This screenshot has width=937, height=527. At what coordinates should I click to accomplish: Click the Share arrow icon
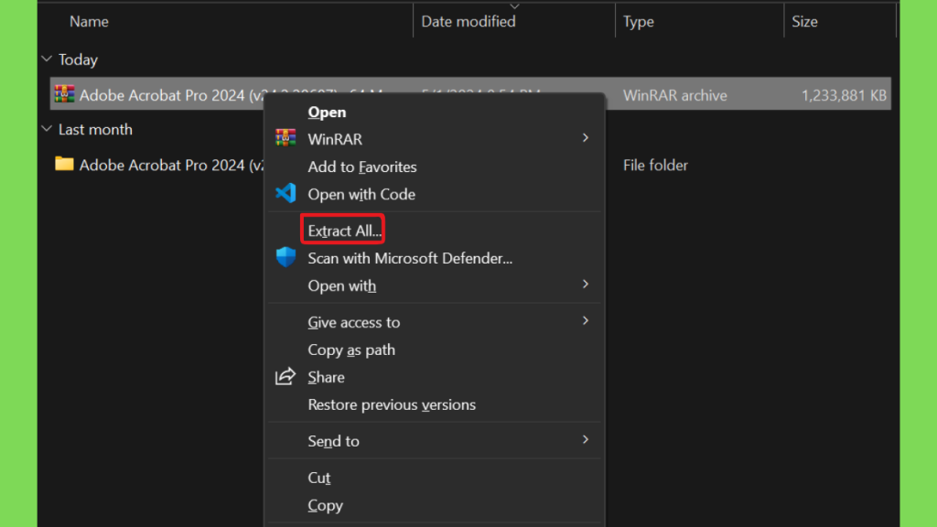tap(285, 376)
